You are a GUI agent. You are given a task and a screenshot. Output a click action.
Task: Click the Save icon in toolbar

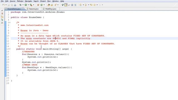tap(9, 5)
